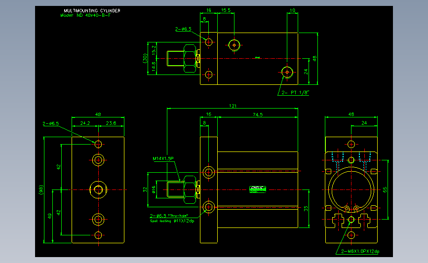Viewport: 428px width, 263px height.
Task: Select the "32" dimension value
Action: click(x=145, y=189)
